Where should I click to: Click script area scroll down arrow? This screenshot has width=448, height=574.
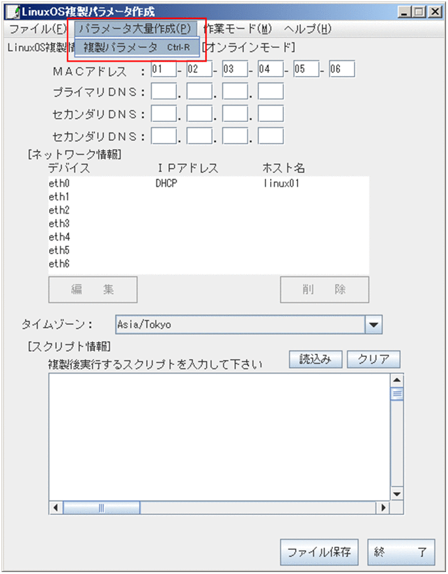(x=397, y=494)
